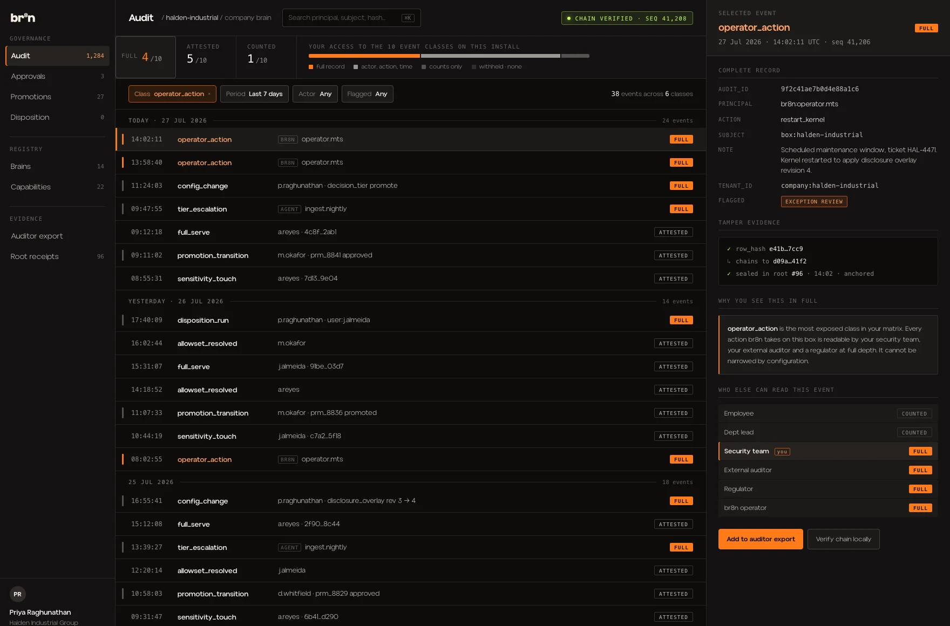Open Disposition in the sidebar
This screenshot has width=950, height=626.
tap(57, 117)
